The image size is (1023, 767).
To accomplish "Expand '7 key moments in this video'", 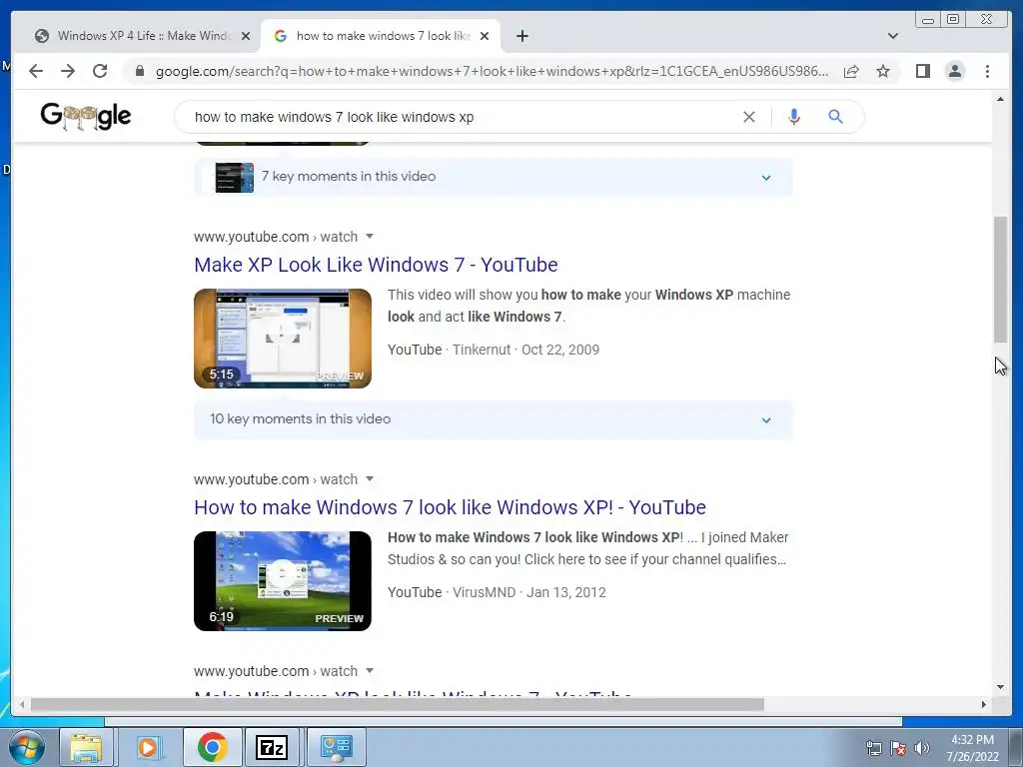I will point(494,177).
